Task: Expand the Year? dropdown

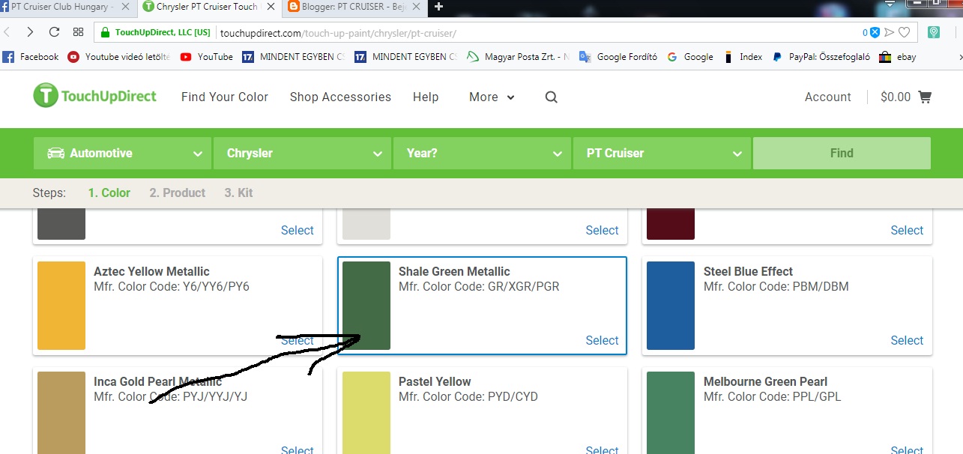Action: click(482, 153)
